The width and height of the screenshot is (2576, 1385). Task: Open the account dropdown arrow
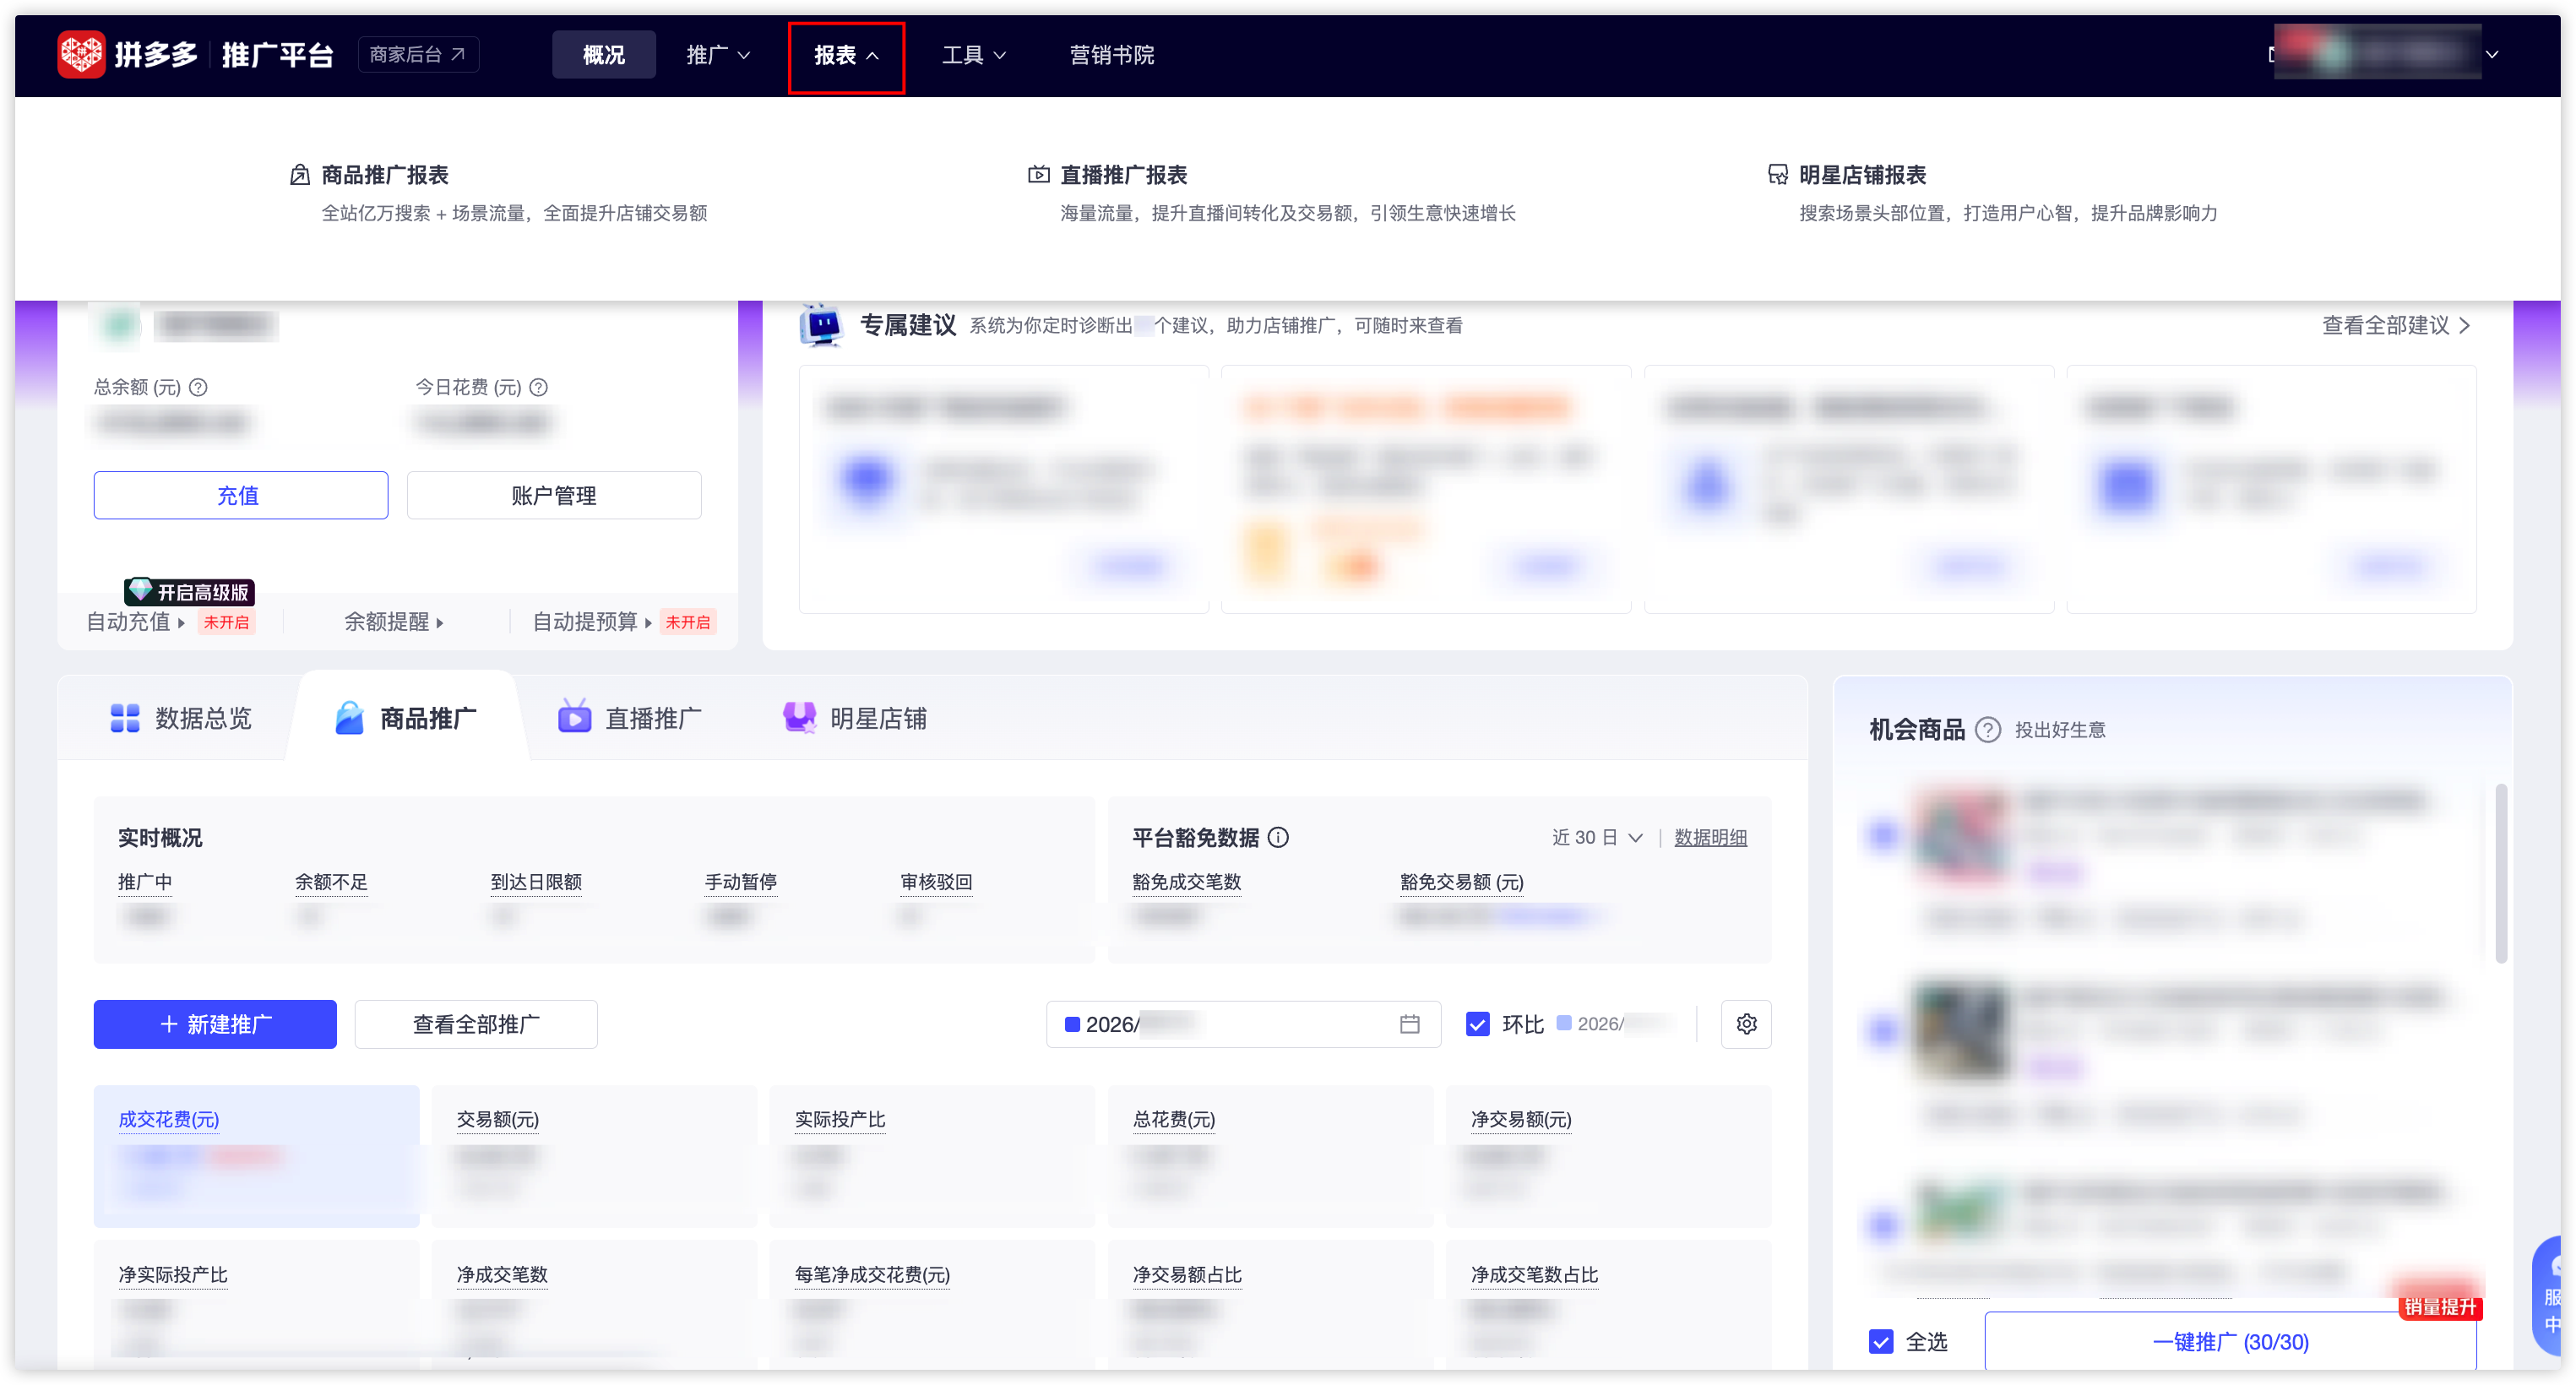pos(2492,55)
